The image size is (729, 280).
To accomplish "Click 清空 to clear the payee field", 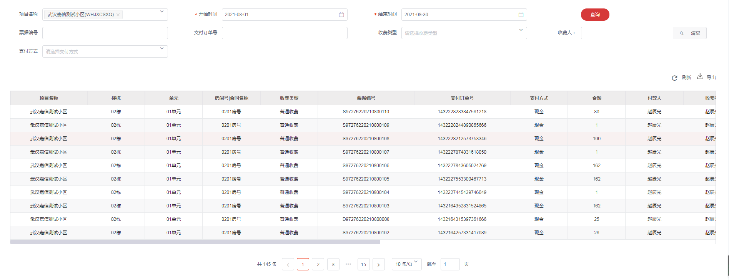I will (695, 33).
